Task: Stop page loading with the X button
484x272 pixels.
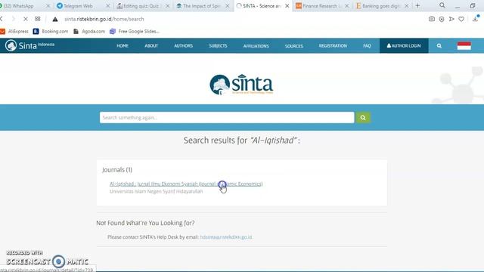Action: [26, 19]
